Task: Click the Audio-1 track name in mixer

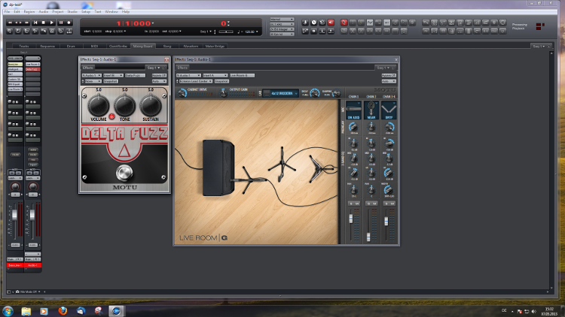Action: pyautogui.click(x=33, y=265)
